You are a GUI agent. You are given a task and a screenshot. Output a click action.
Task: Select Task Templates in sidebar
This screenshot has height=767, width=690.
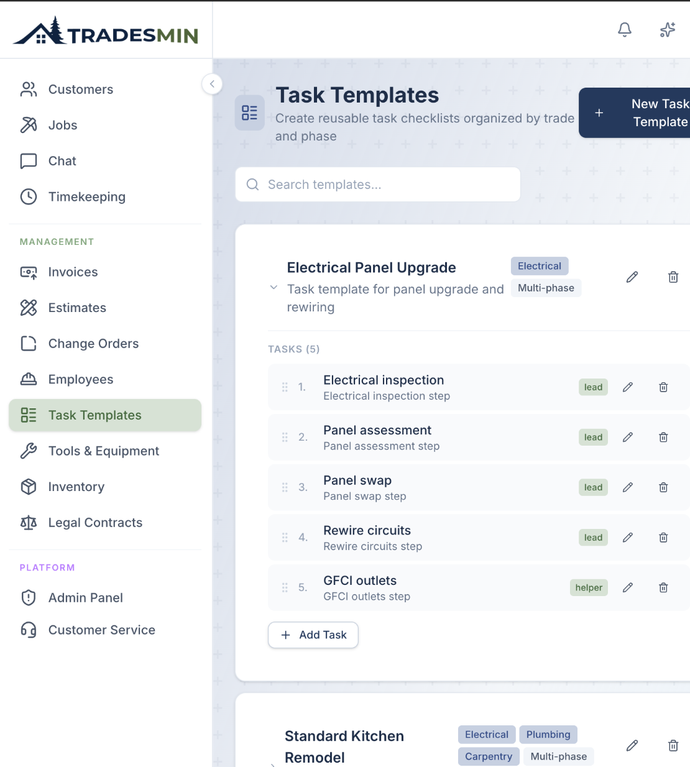pos(105,415)
